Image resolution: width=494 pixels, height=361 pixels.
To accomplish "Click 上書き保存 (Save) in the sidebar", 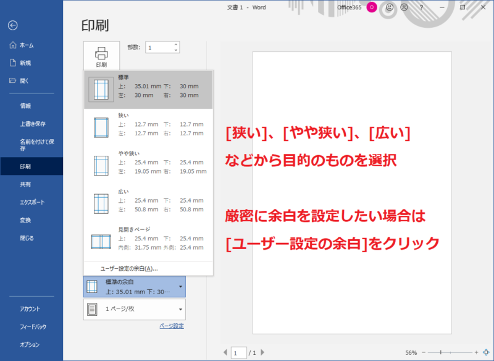I will click(31, 124).
